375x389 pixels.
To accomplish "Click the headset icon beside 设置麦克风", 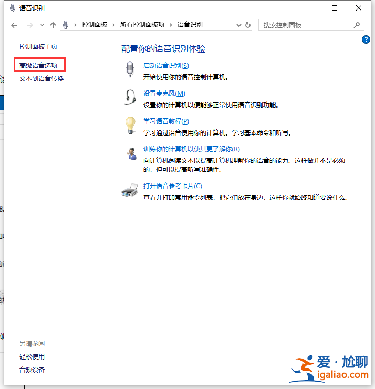I will 130,97.
